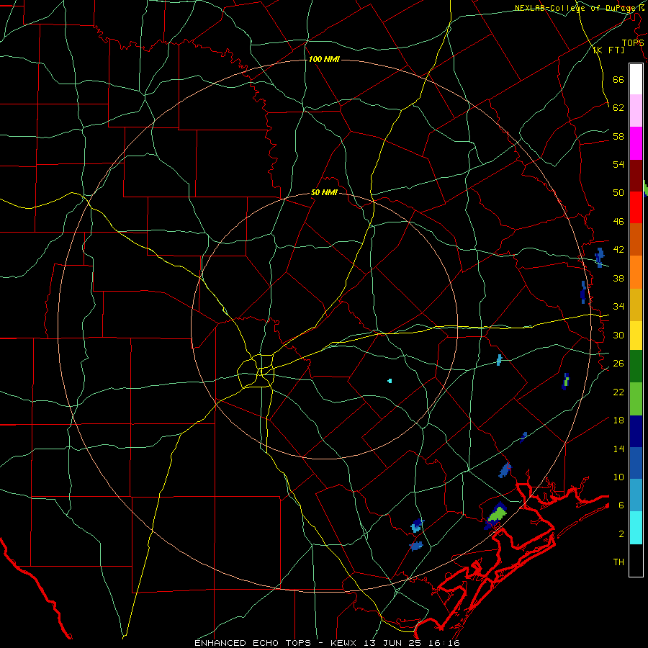This screenshot has height=648, width=648.
Task: Click the 66 value on legend scale
Action: coord(618,79)
